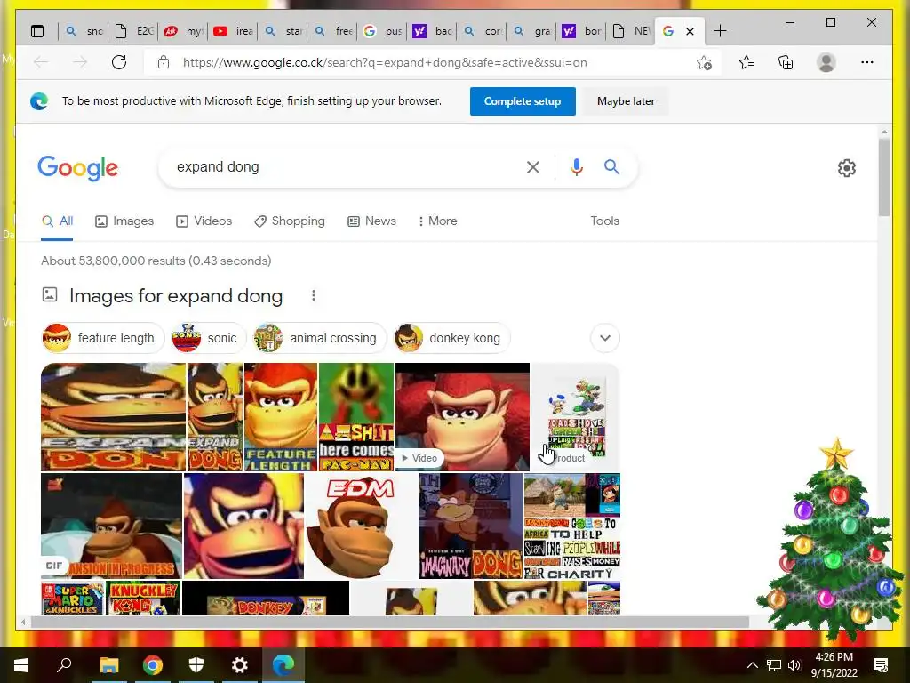This screenshot has height=683, width=910.
Task: Open the Windows Start menu
Action: [x=21, y=665]
